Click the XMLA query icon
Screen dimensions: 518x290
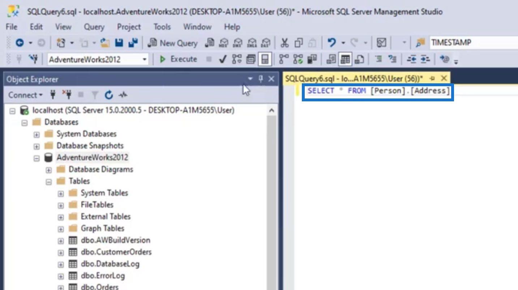[x=252, y=43]
